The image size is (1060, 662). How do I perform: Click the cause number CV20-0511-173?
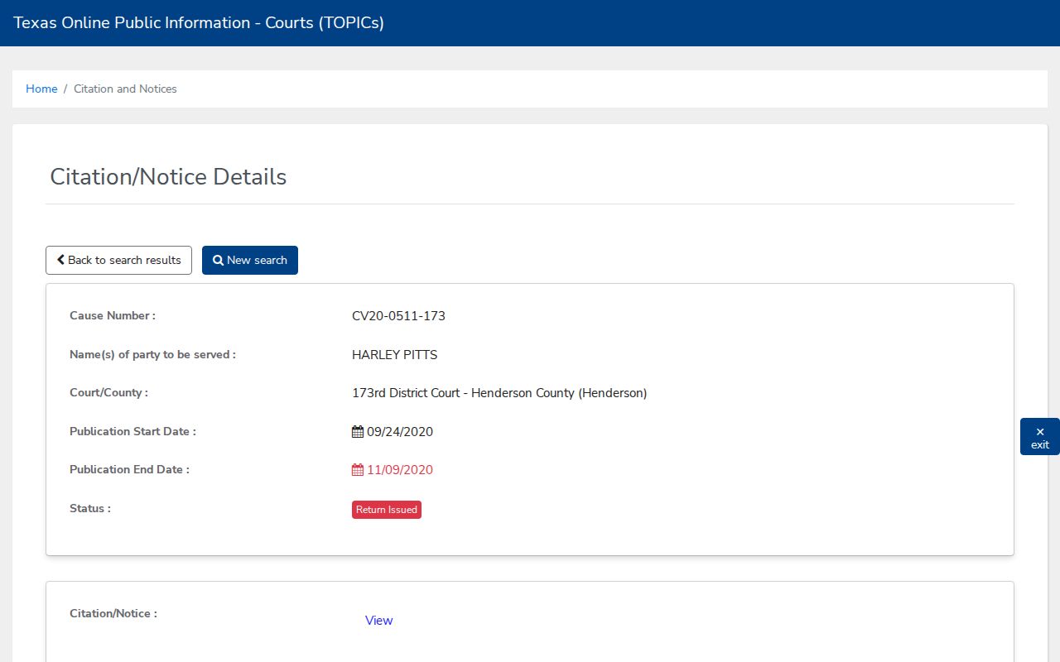click(x=398, y=316)
